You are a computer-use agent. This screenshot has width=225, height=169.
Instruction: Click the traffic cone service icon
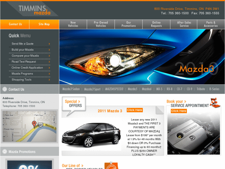pyautogui.click(x=215, y=103)
